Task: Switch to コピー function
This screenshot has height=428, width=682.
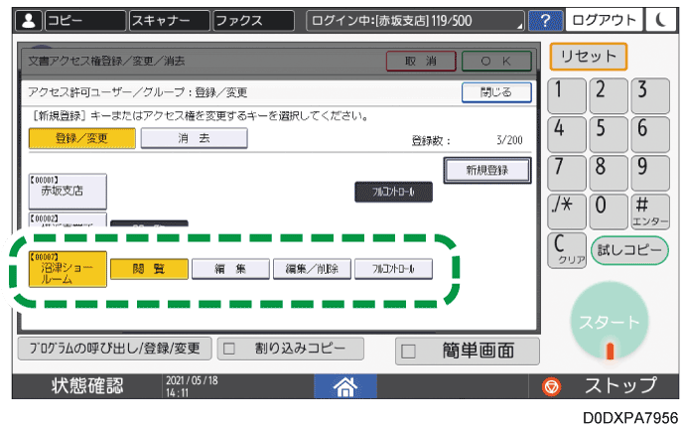Action: pyautogui.click(x=85, y=21)
